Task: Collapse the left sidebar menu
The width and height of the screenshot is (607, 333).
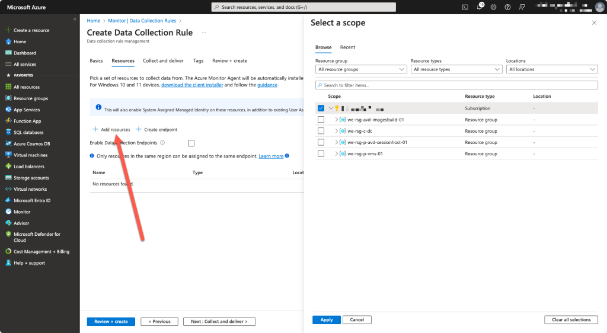Action: tap(75, 19)
